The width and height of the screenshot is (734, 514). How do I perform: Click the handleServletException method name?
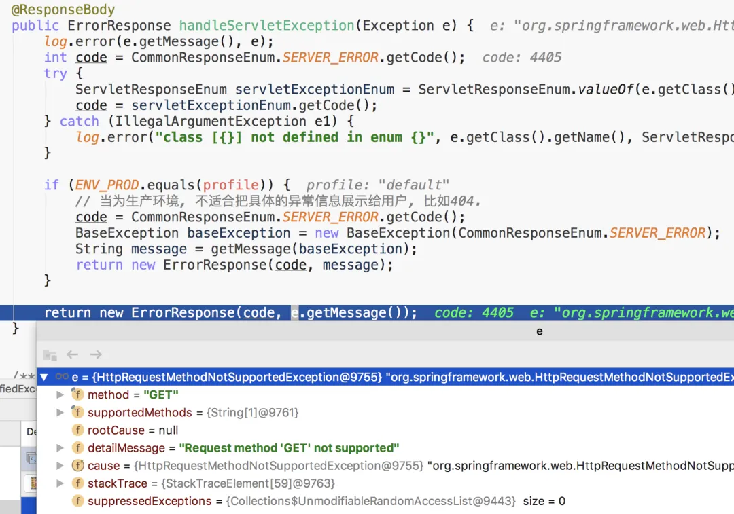click(x=267, y=25)
